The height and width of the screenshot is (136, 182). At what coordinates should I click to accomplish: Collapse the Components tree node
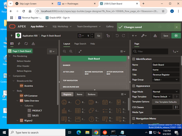(x=10, y=76)
